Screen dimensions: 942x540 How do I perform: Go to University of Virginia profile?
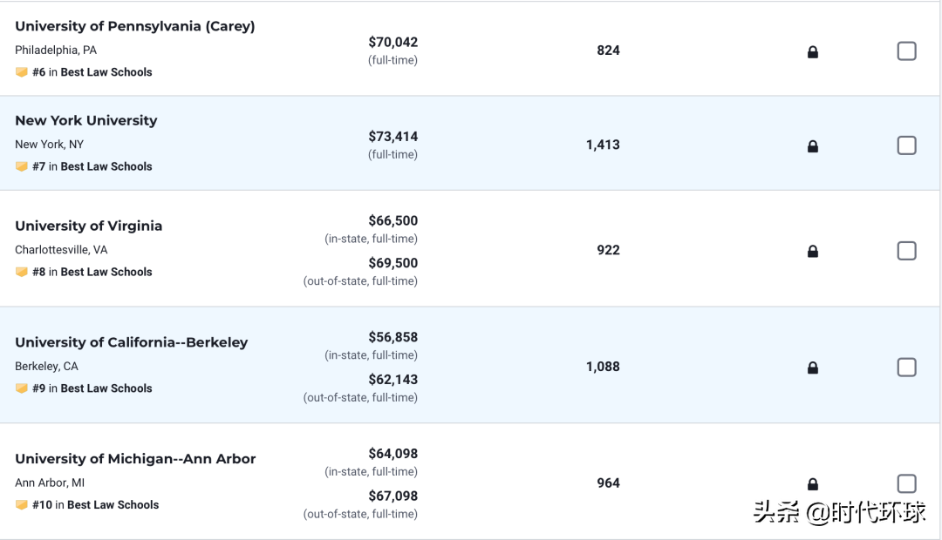pyautogui.click(x=89, y=226)
